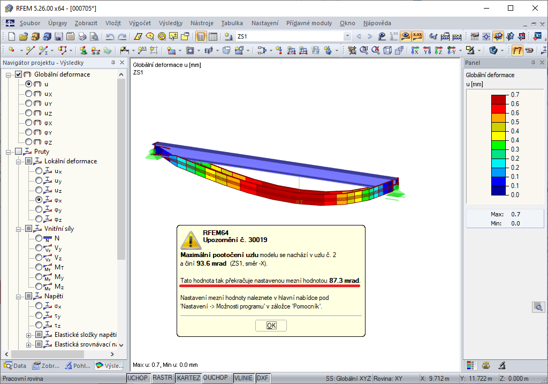
Task: Open an existing RFEM project file
Action: [x=24, y=36]
